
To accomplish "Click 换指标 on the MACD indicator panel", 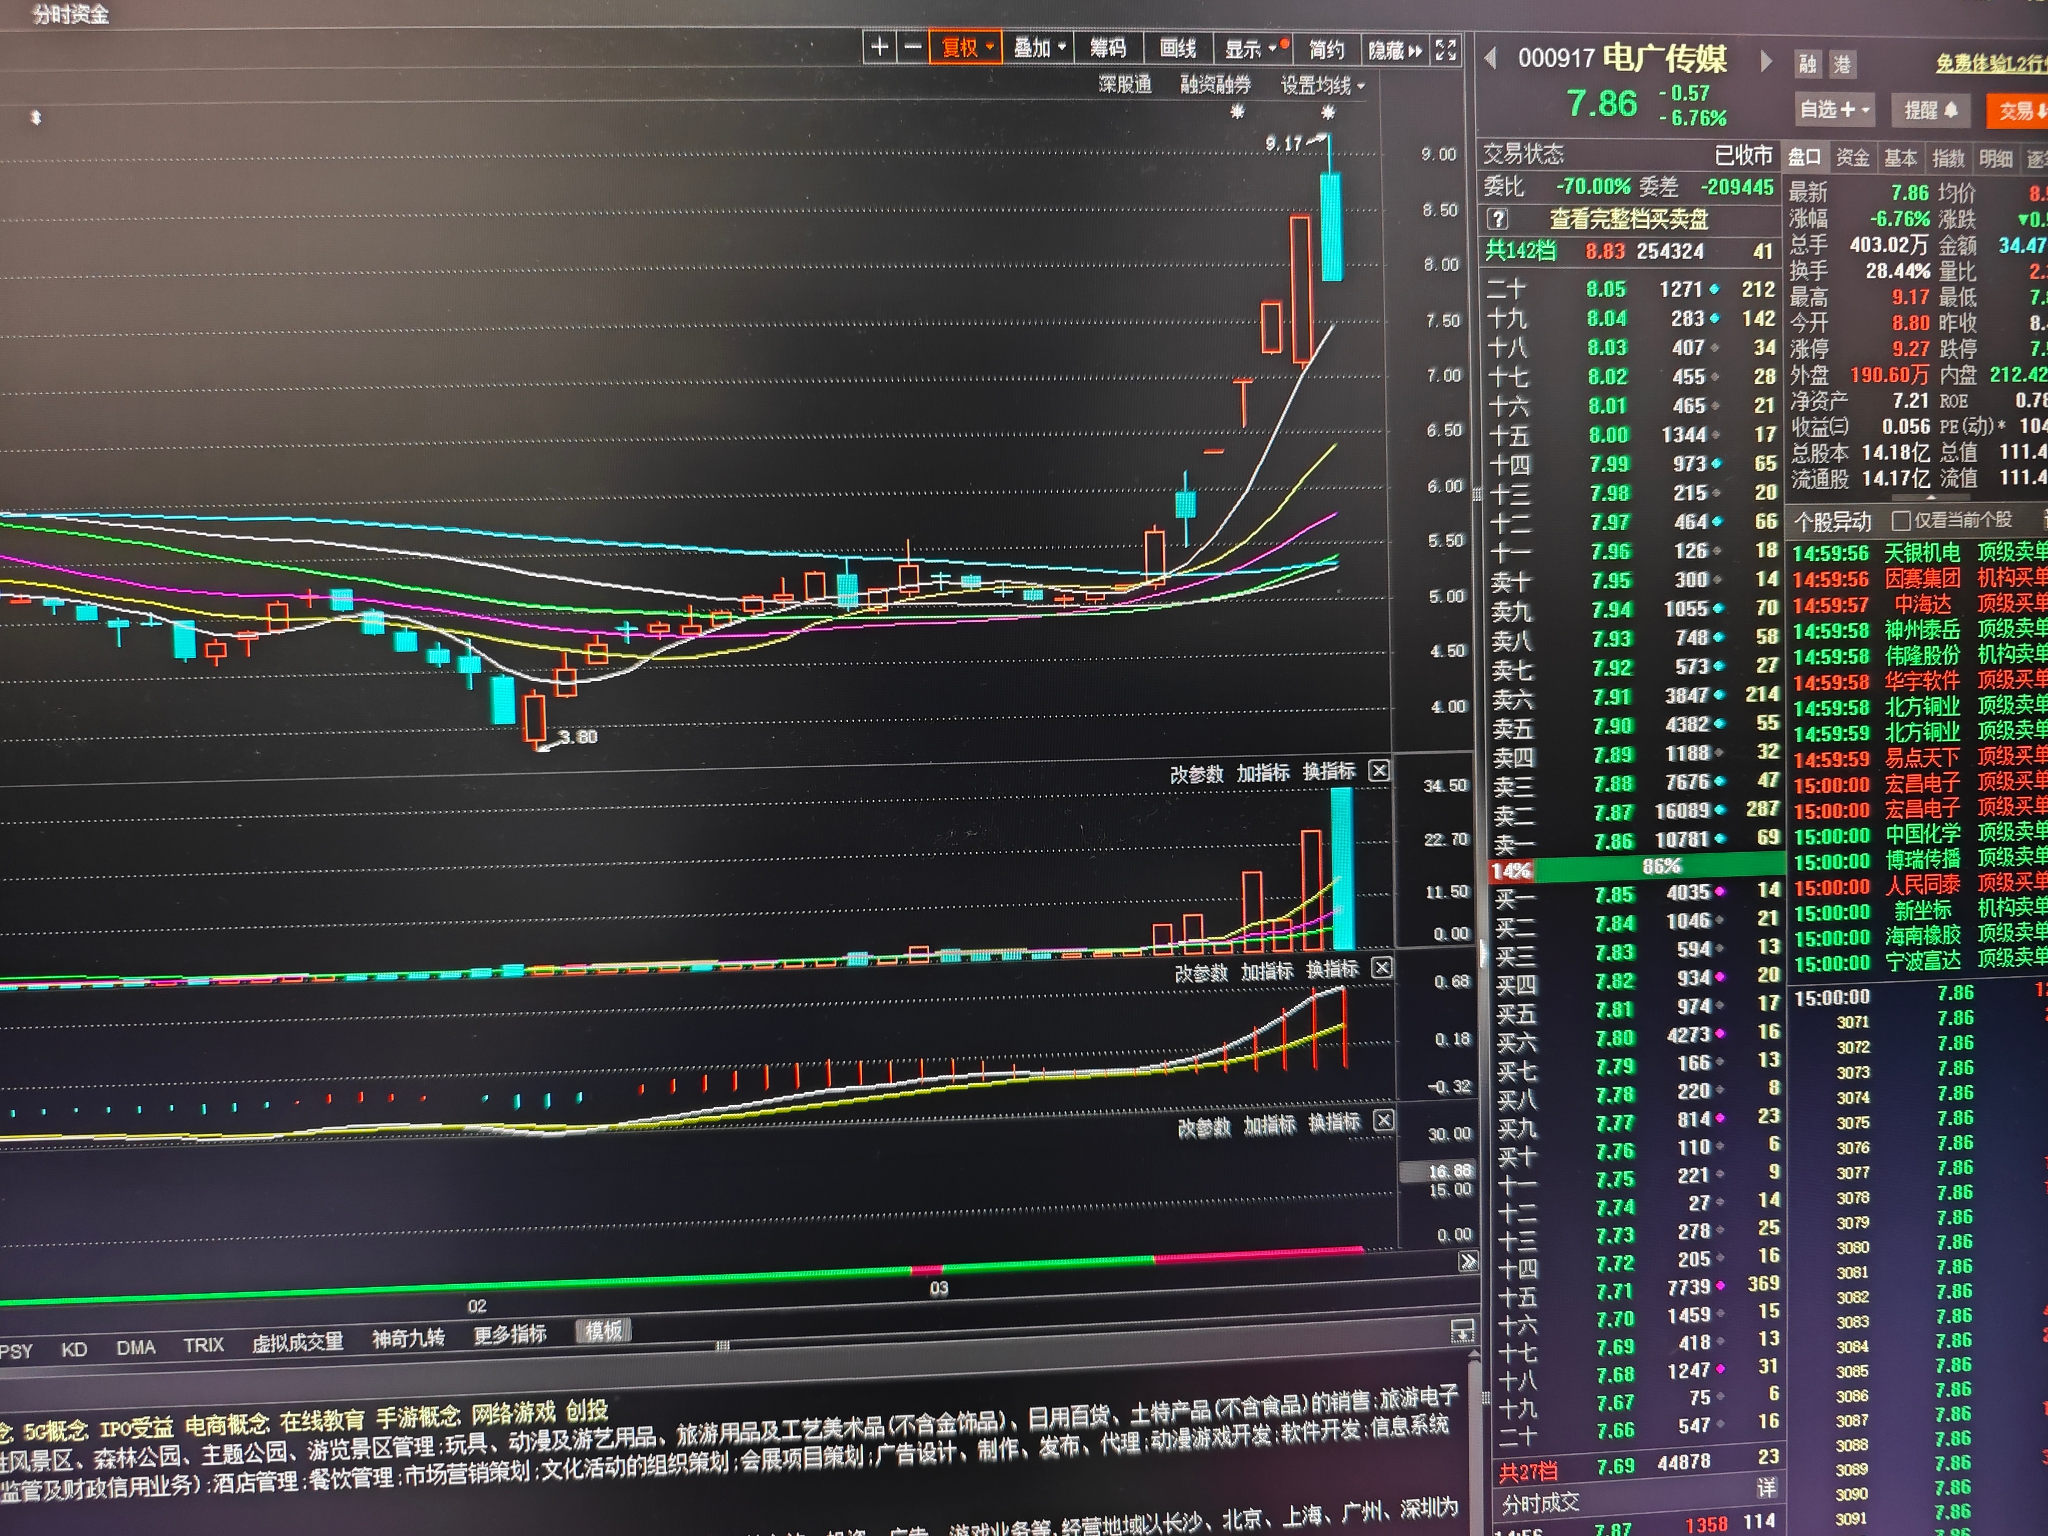I will click(x=1332, y=970).
